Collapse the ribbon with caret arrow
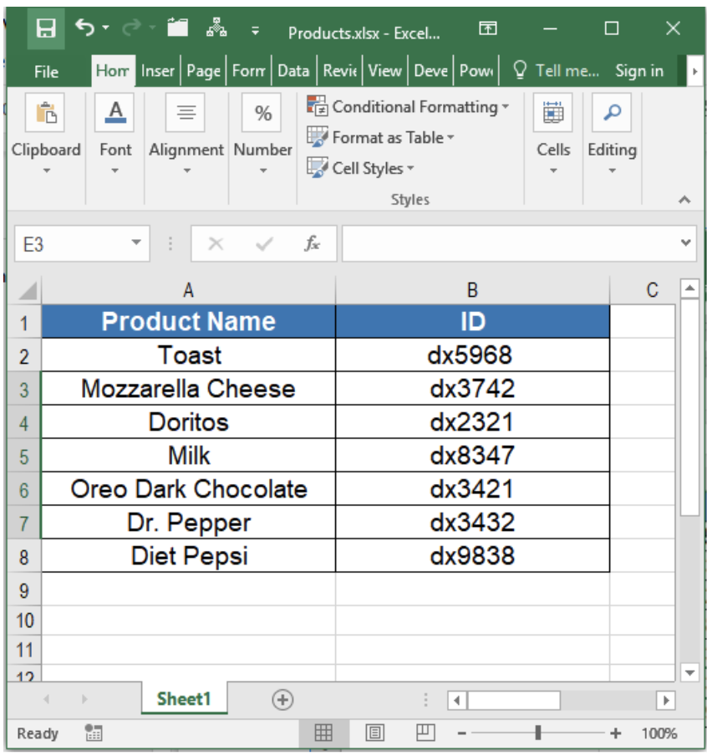 [684, 199]
